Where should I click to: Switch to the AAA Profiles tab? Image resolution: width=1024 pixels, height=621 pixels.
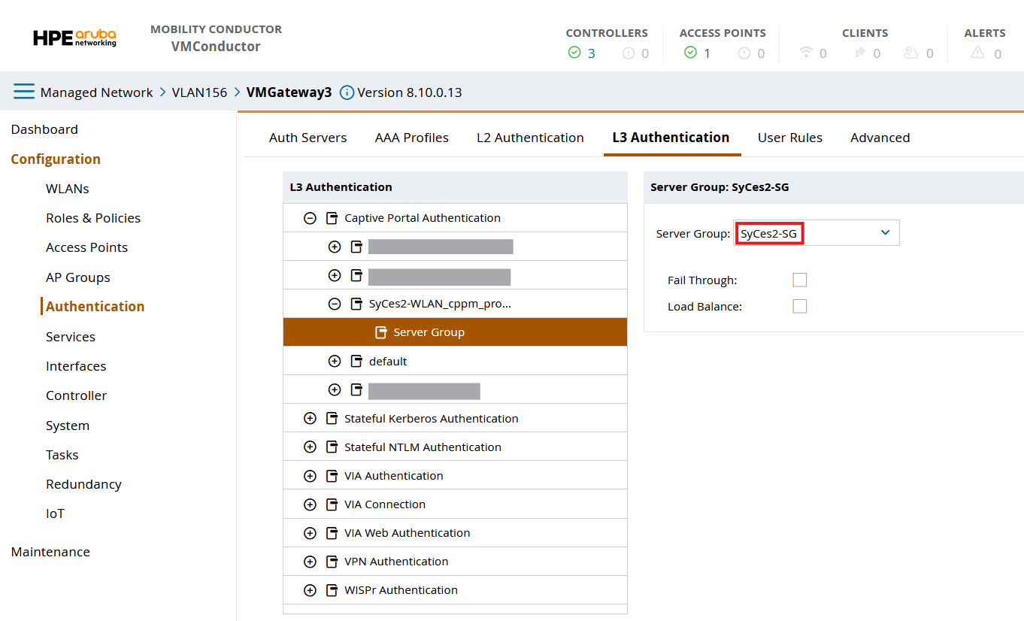pyautogui.click(x=411, y=138)
